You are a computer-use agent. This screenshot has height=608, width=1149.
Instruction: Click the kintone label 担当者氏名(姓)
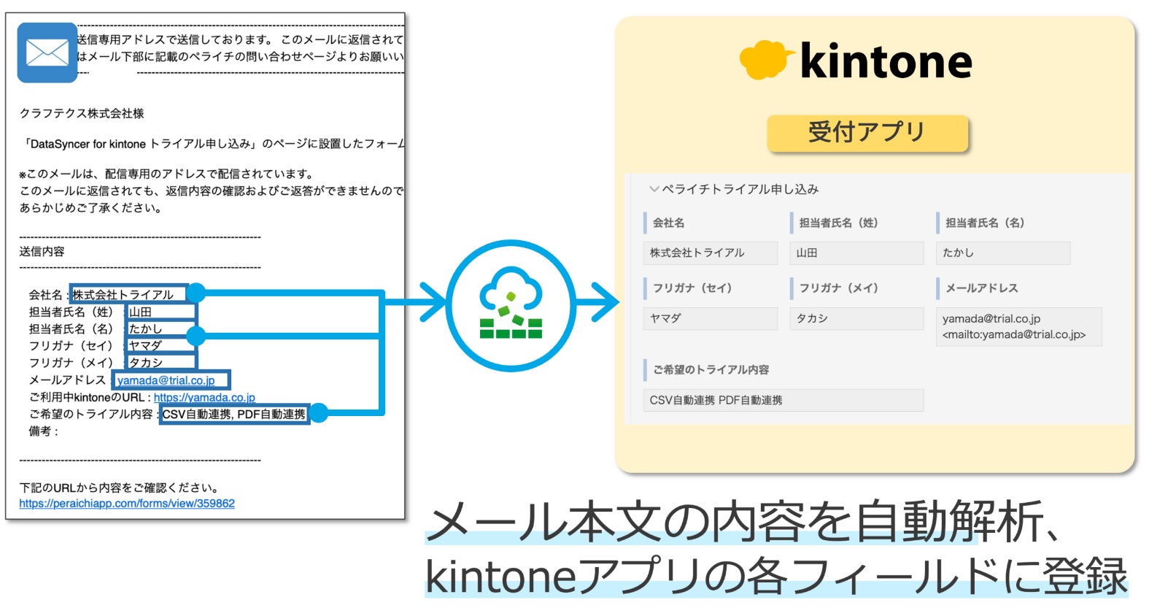point(838,223)
